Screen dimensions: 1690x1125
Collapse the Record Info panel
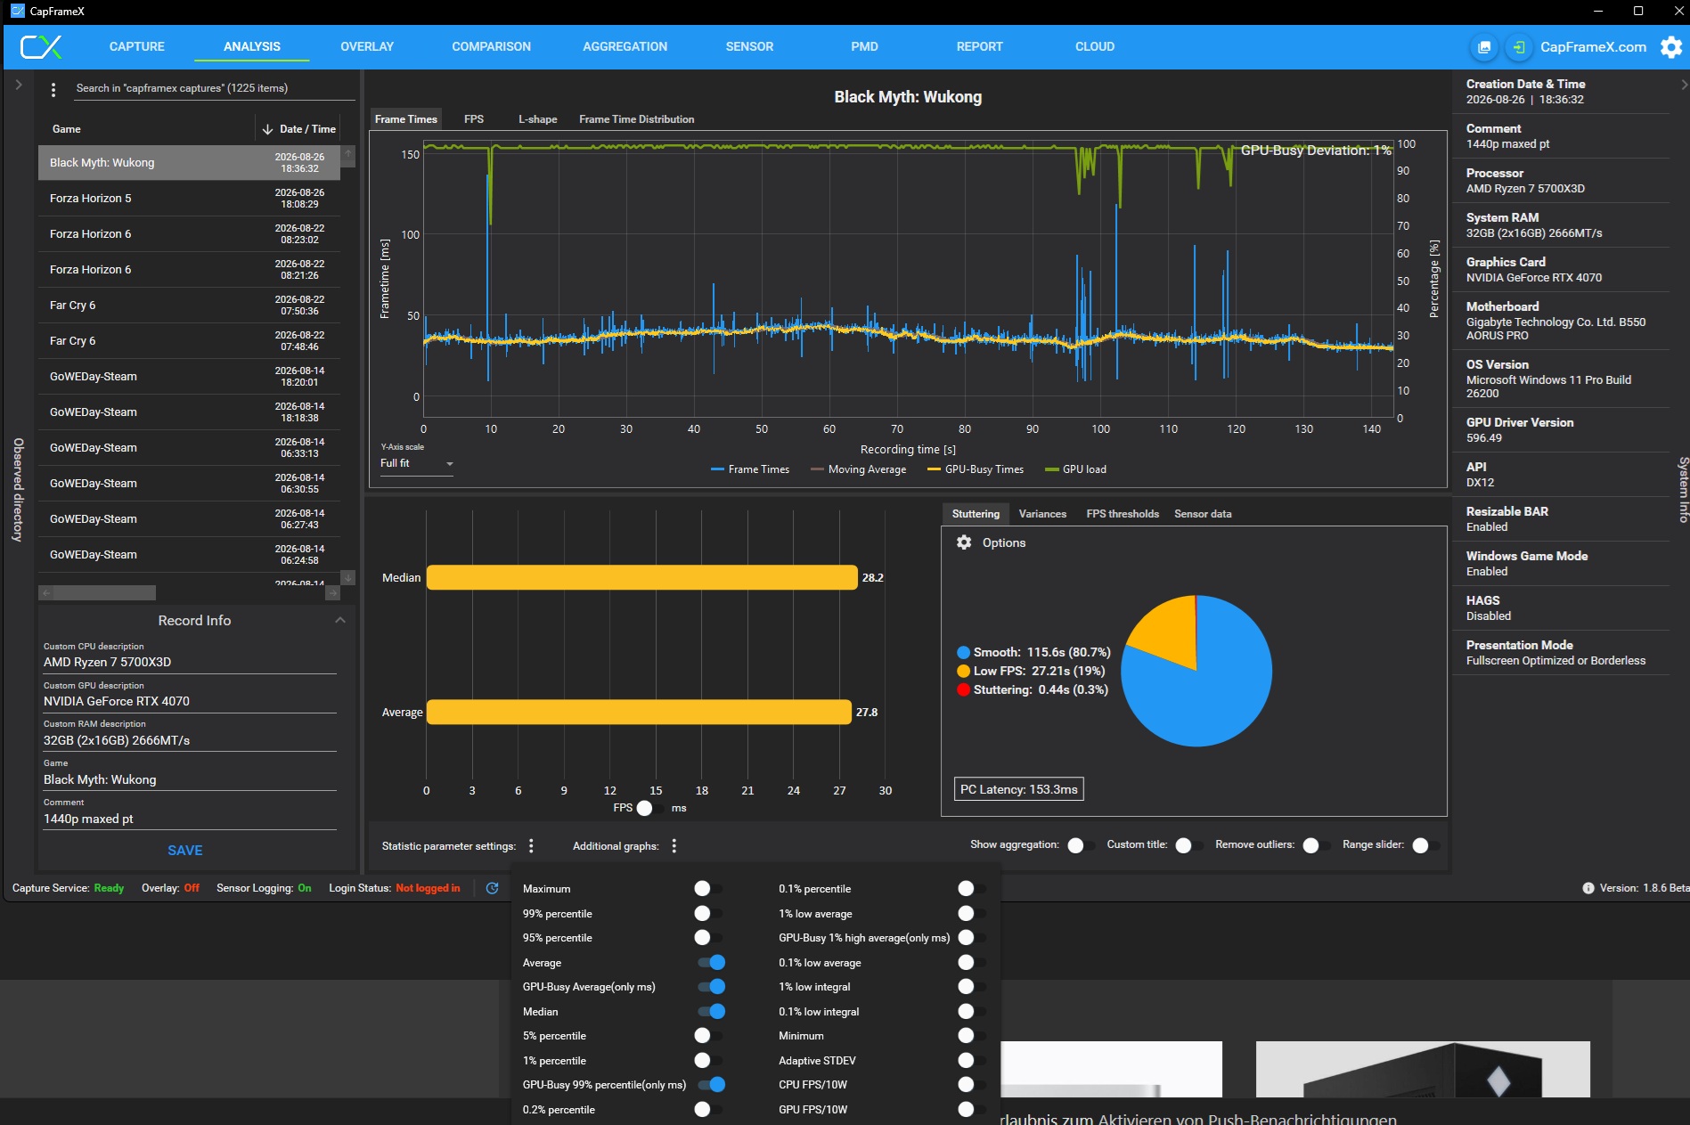coord(339,620)
